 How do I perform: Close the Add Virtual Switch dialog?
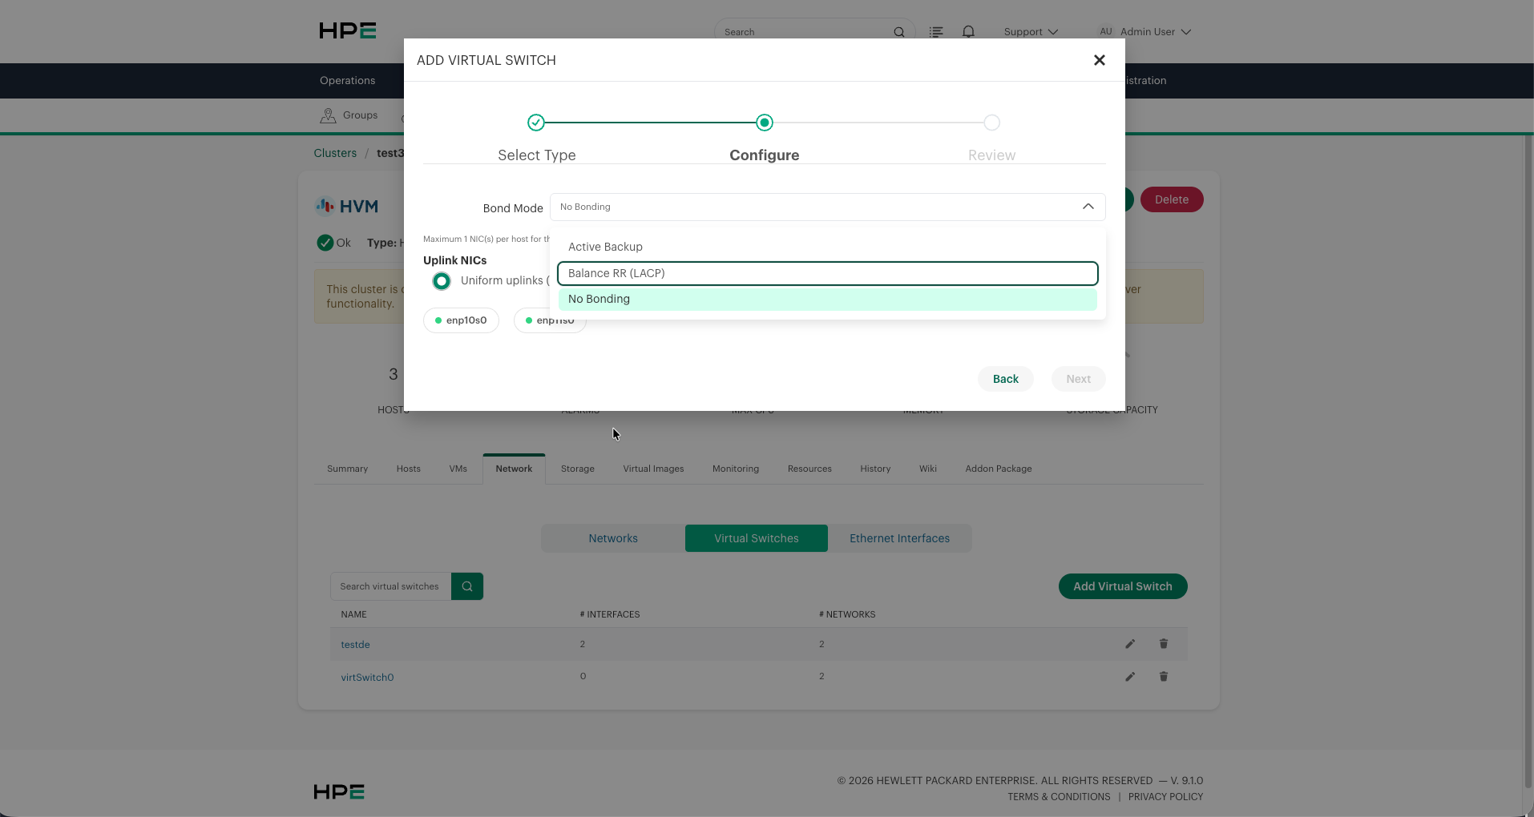1100,60
